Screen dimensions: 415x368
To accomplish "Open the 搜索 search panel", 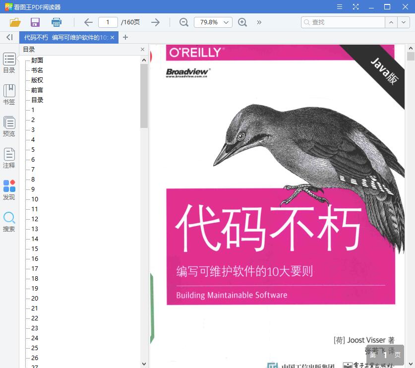I will [9, 222].
